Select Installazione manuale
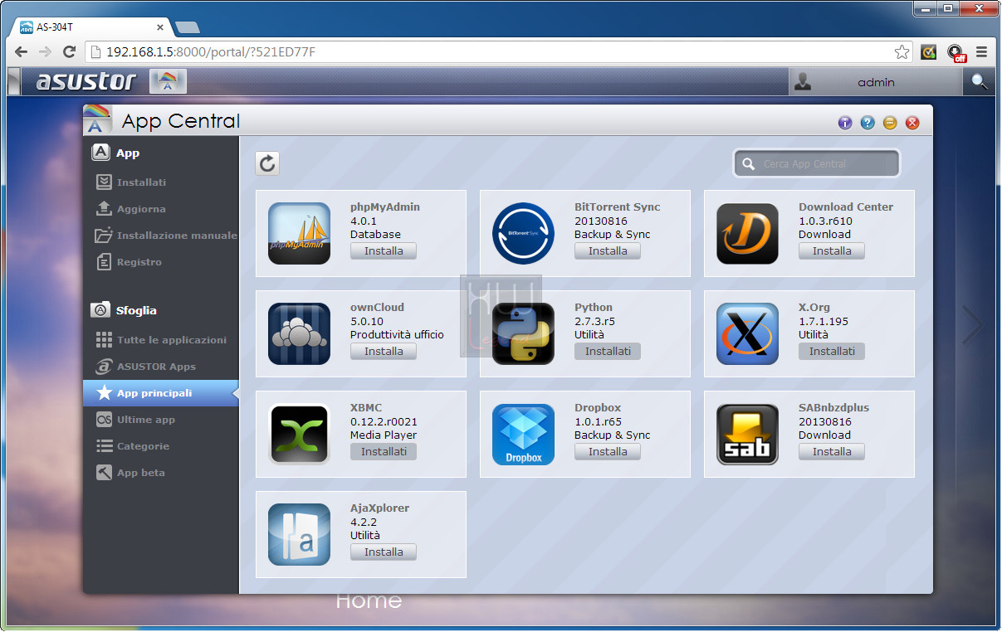 pos(166,236)
